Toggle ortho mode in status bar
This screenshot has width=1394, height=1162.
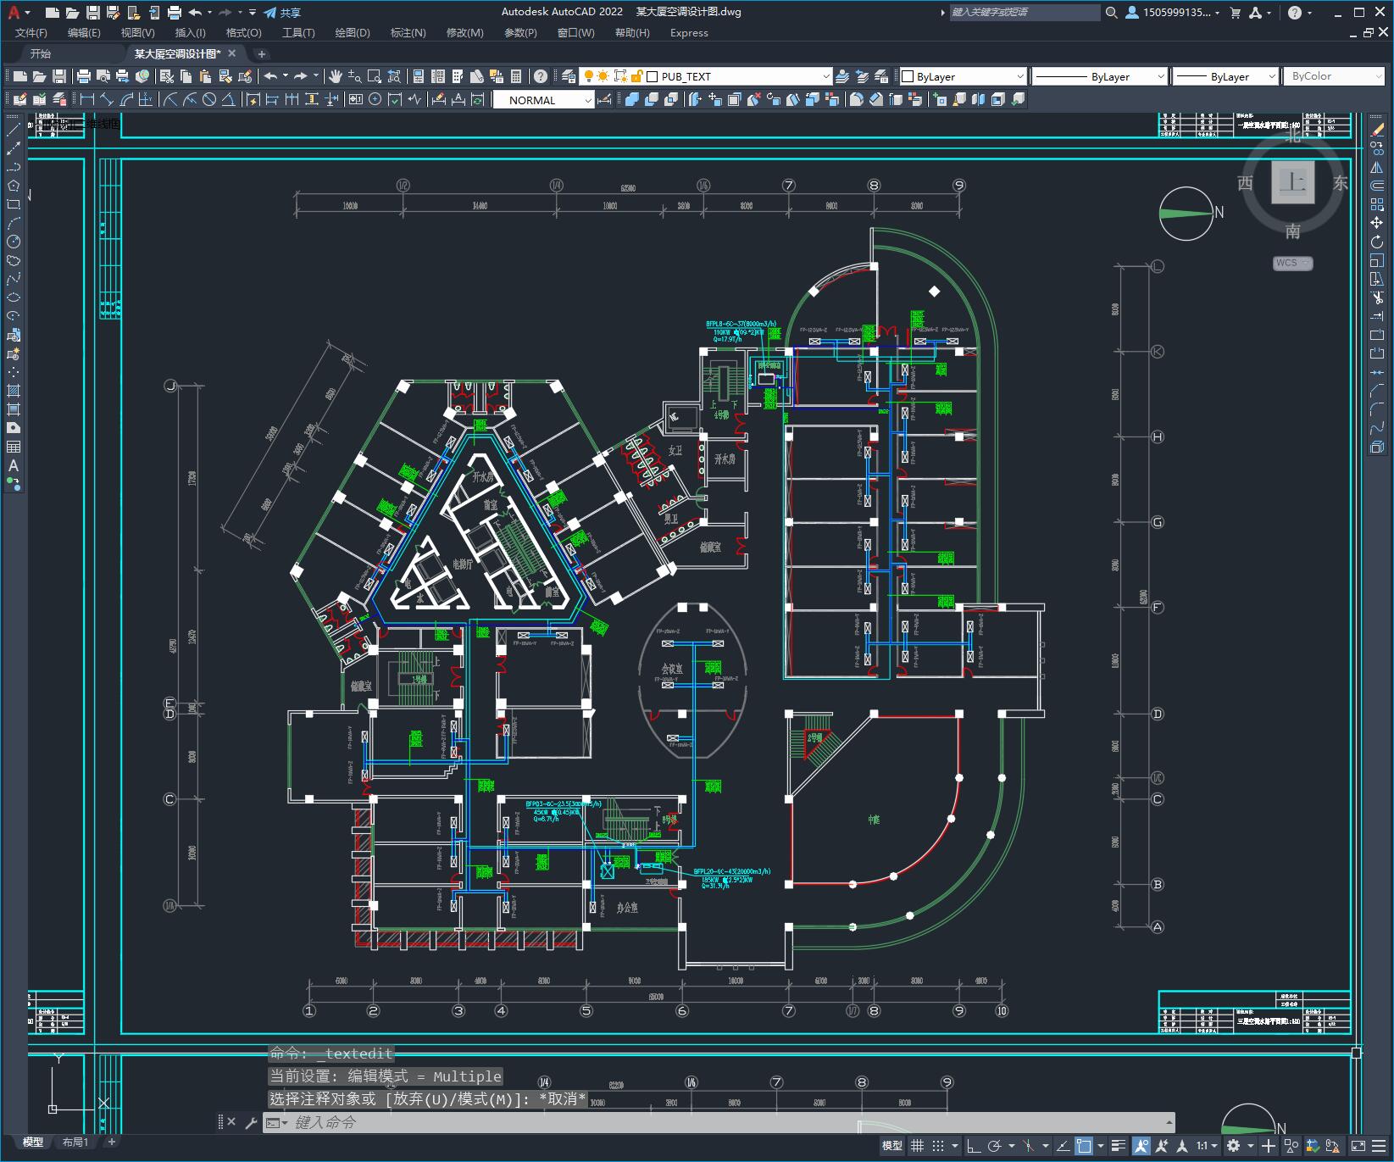(x=974, y=1146)
